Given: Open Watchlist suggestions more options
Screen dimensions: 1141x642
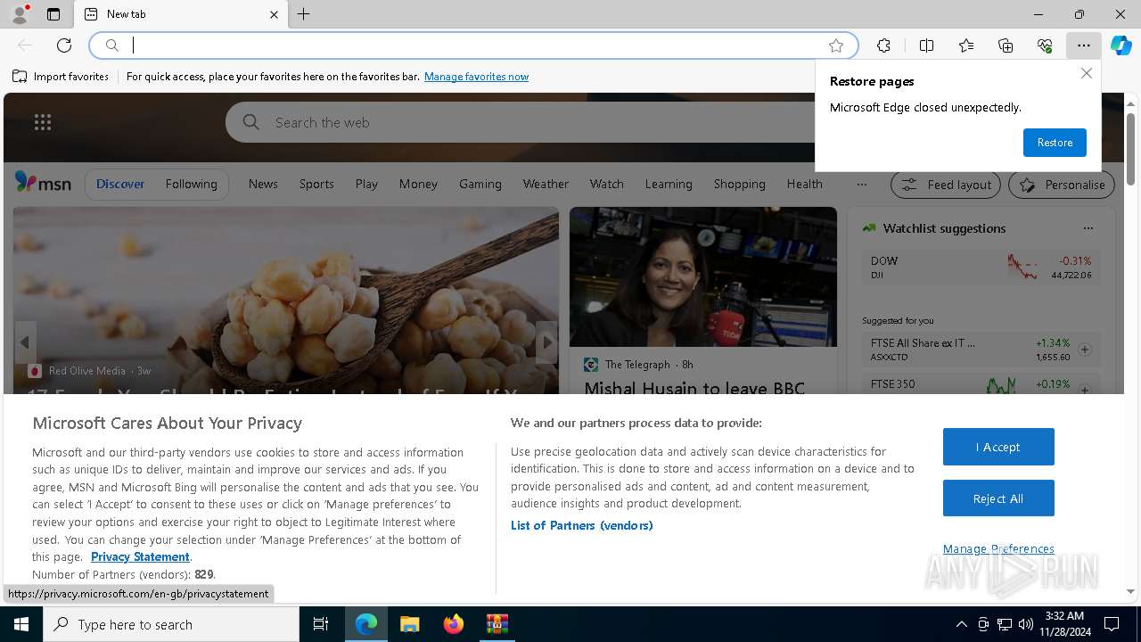Looking at the screenshot, I should pyautogui.click(x=1088, y=228).
